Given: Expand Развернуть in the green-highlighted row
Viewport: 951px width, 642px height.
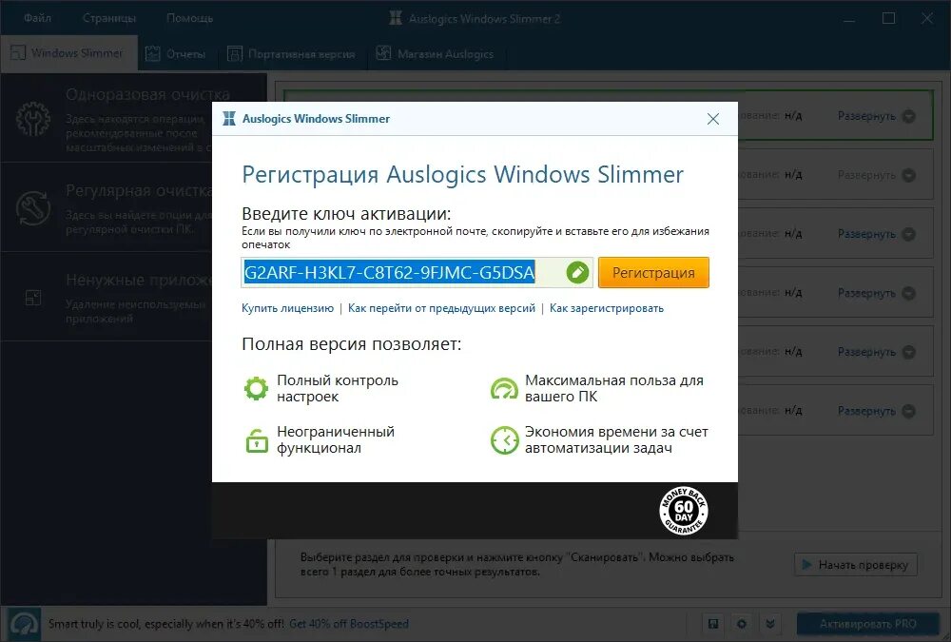Looking at the screenshot, I should pyautogui.click(x=877, y=116).
